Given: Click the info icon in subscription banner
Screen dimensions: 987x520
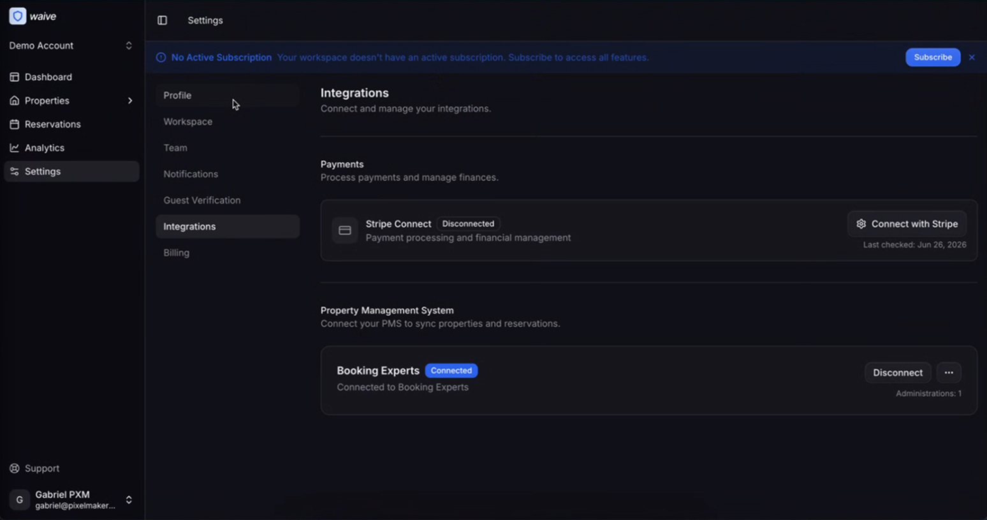Looking at the screenshot, I should coord(161,57).
